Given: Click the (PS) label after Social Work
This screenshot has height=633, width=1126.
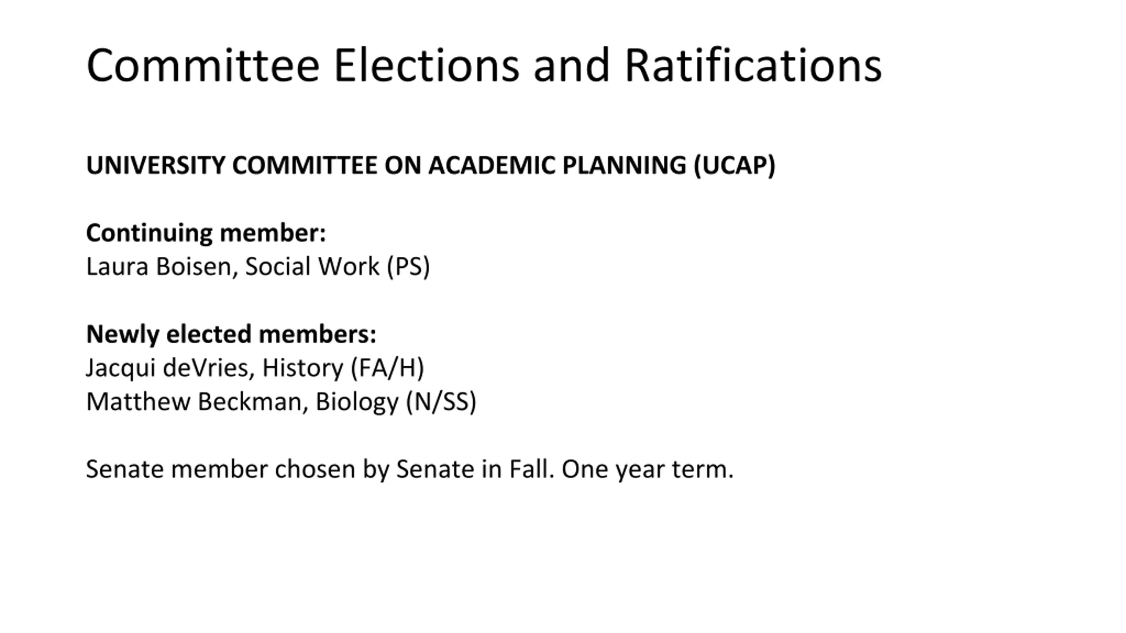Looking at the screenshot, I should click(x=409, y=267).
